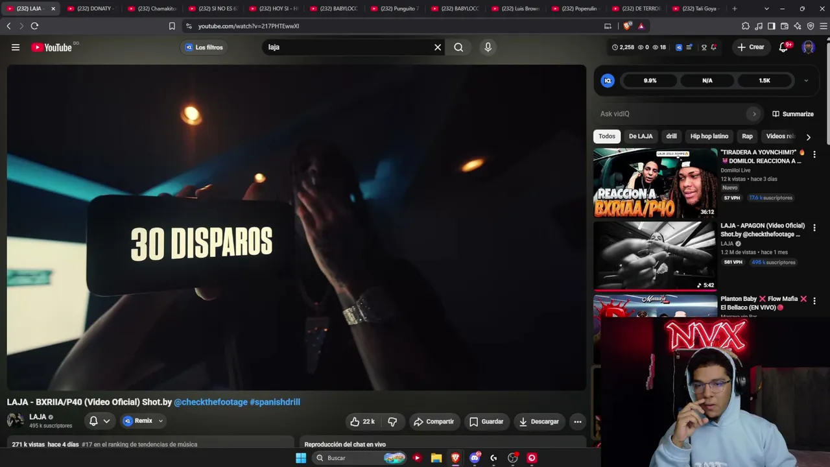Image resolution: width=830 pixels, height=467 pixels.
Task: Switch to the DONATY tab
Action: (90, 8)
